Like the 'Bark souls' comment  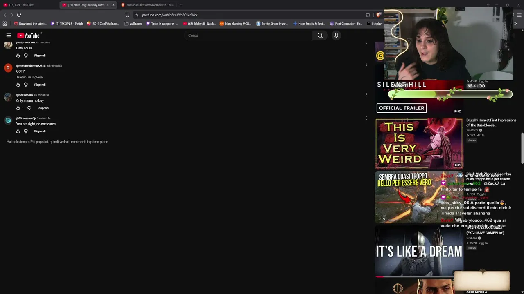(x=18, y=56)
